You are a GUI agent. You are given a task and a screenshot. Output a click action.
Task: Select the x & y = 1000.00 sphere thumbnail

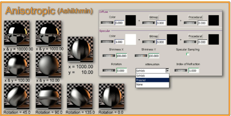point(48,33)
